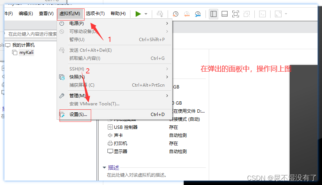Click the printer device icon
Screen dimensions: 322x185
(x=110, y=144)
